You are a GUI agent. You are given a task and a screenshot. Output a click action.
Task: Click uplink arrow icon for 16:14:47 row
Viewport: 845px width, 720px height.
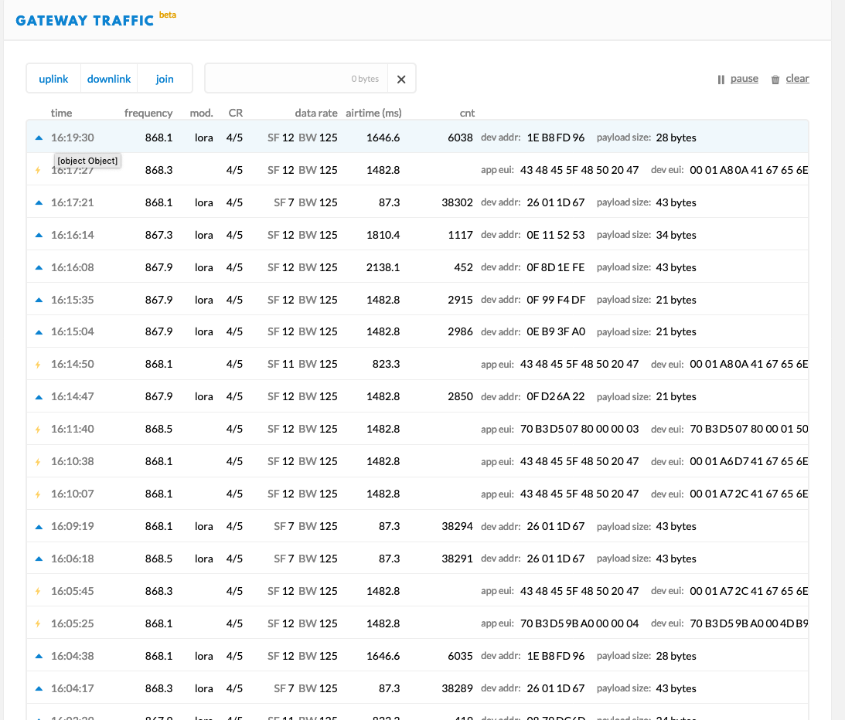[x=39, y=397]
